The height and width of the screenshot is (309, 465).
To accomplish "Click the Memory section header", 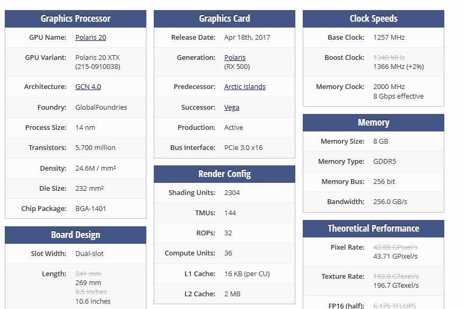I will 373,122.
